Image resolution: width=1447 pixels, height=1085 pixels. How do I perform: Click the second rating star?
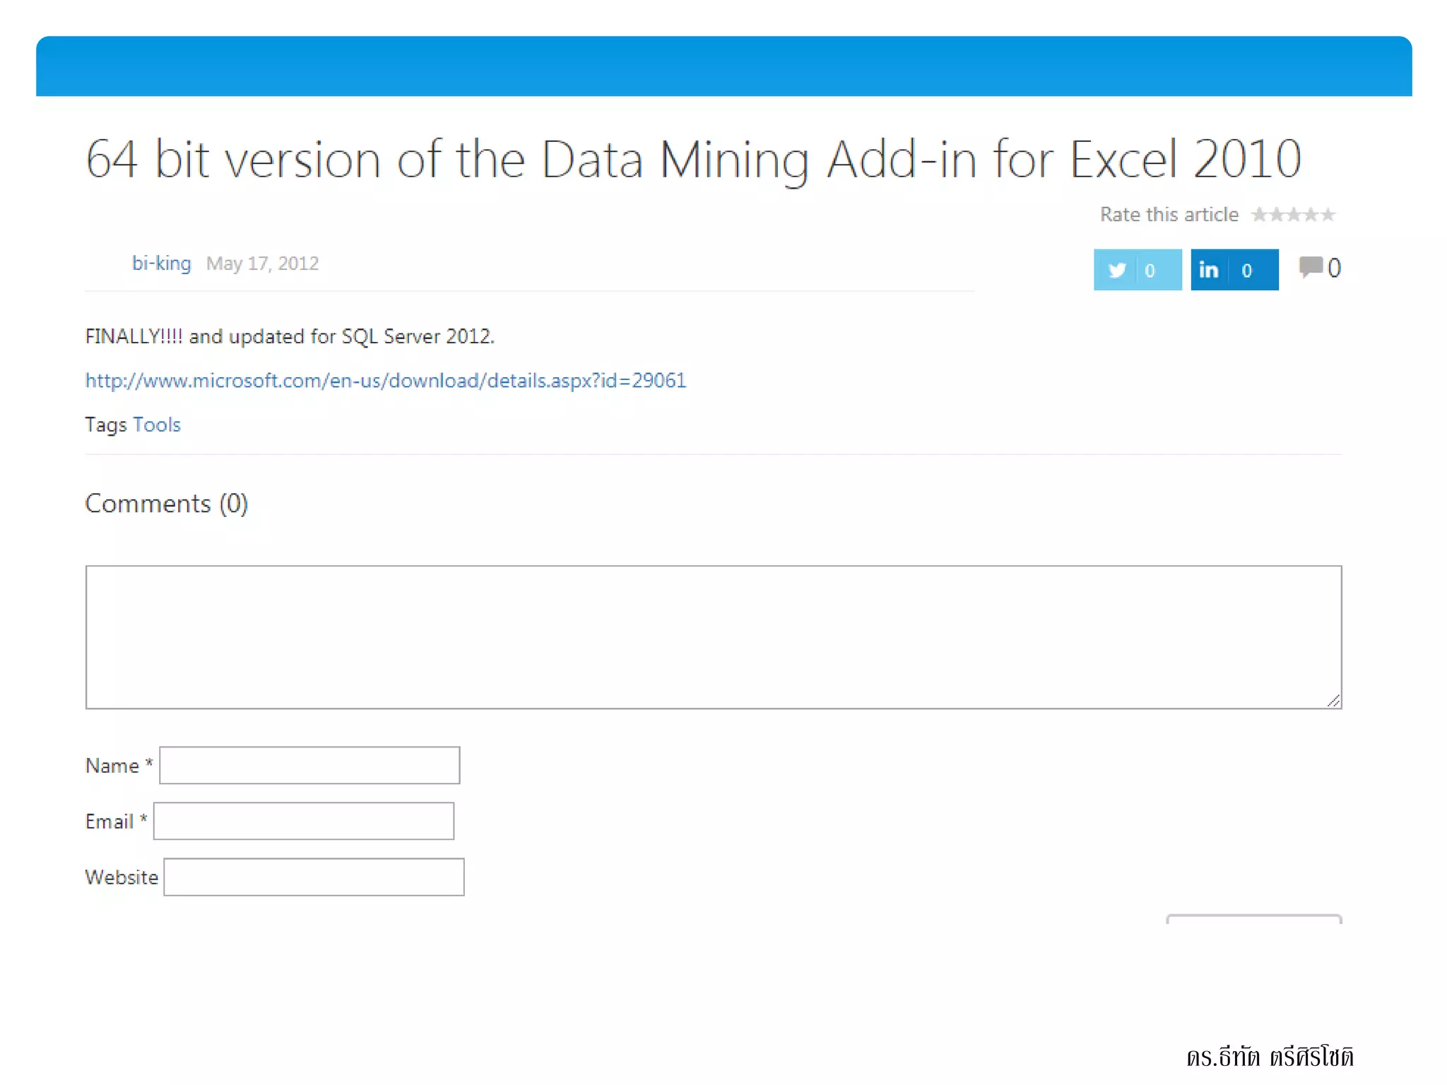1276,214
